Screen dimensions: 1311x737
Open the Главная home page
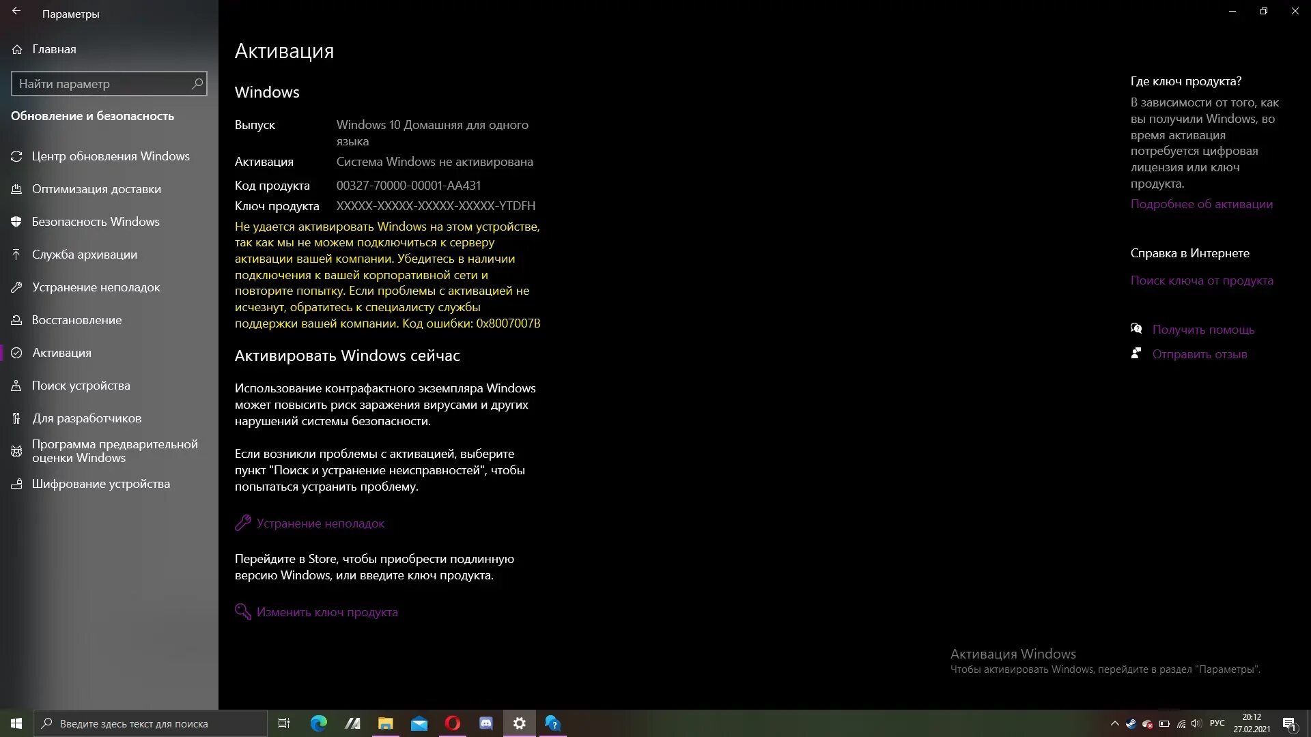54,49
